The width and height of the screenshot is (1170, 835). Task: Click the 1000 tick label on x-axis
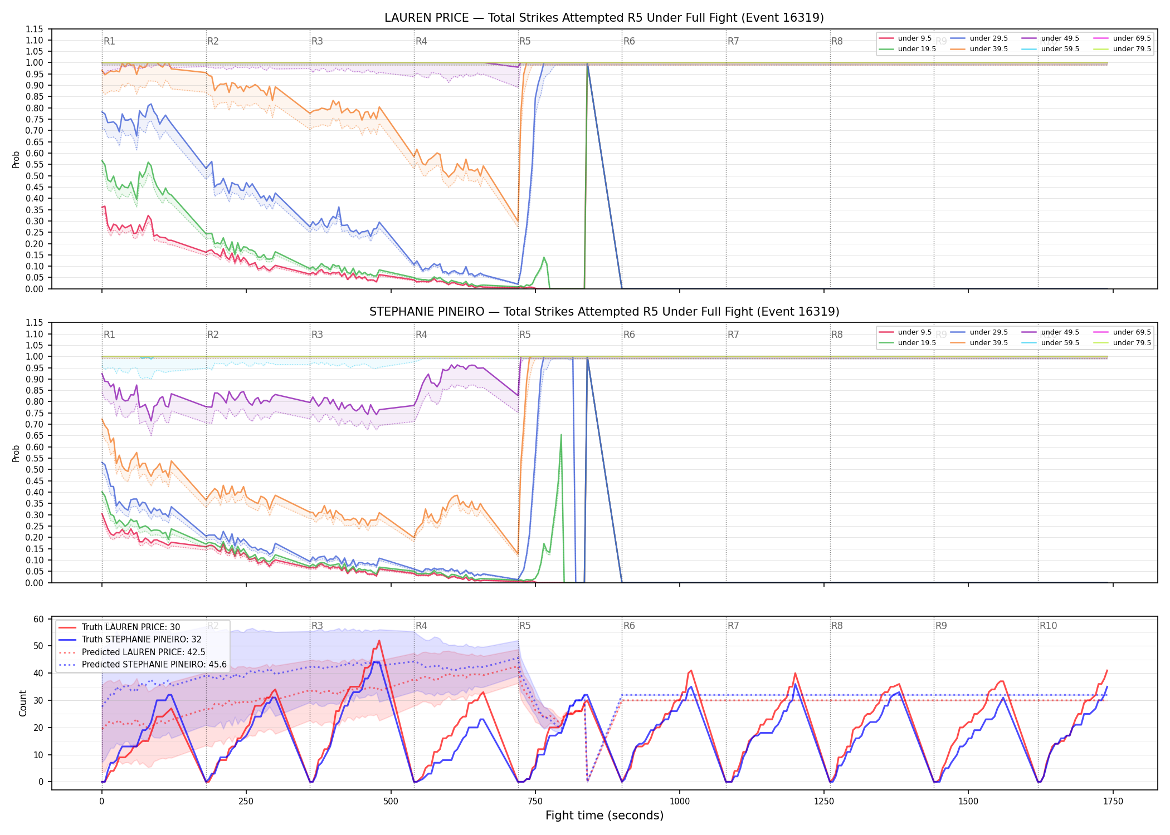tap(680, 802)
